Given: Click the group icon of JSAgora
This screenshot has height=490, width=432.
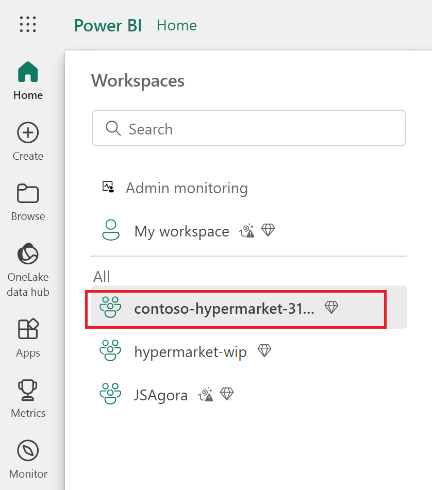Looking at the screenshot, I should (110, 394).
